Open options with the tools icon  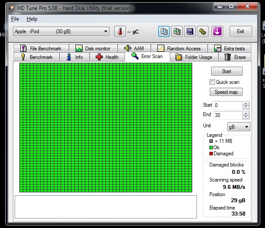pyautogui.click(x=203, y=31)
